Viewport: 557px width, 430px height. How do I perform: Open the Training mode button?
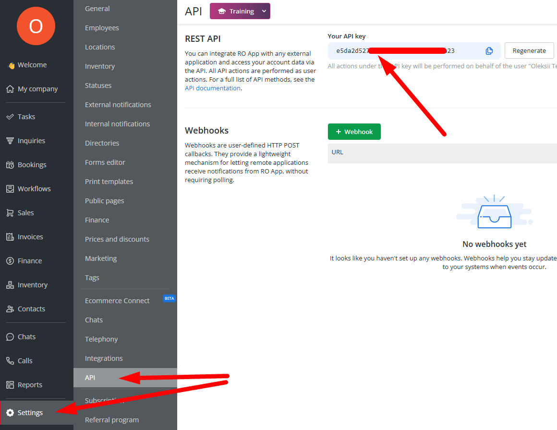click(x=235, y=11)
